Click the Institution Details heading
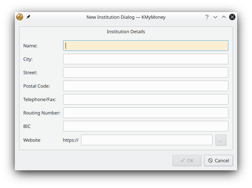This screenshot has width=252, height=188. tap(126, 32)
